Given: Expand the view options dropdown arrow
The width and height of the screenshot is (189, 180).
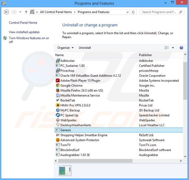Looking at the screenshot, I should click(x=173, y=48).
